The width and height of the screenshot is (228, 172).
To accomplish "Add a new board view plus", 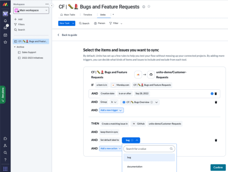I will tap(113, 15).
